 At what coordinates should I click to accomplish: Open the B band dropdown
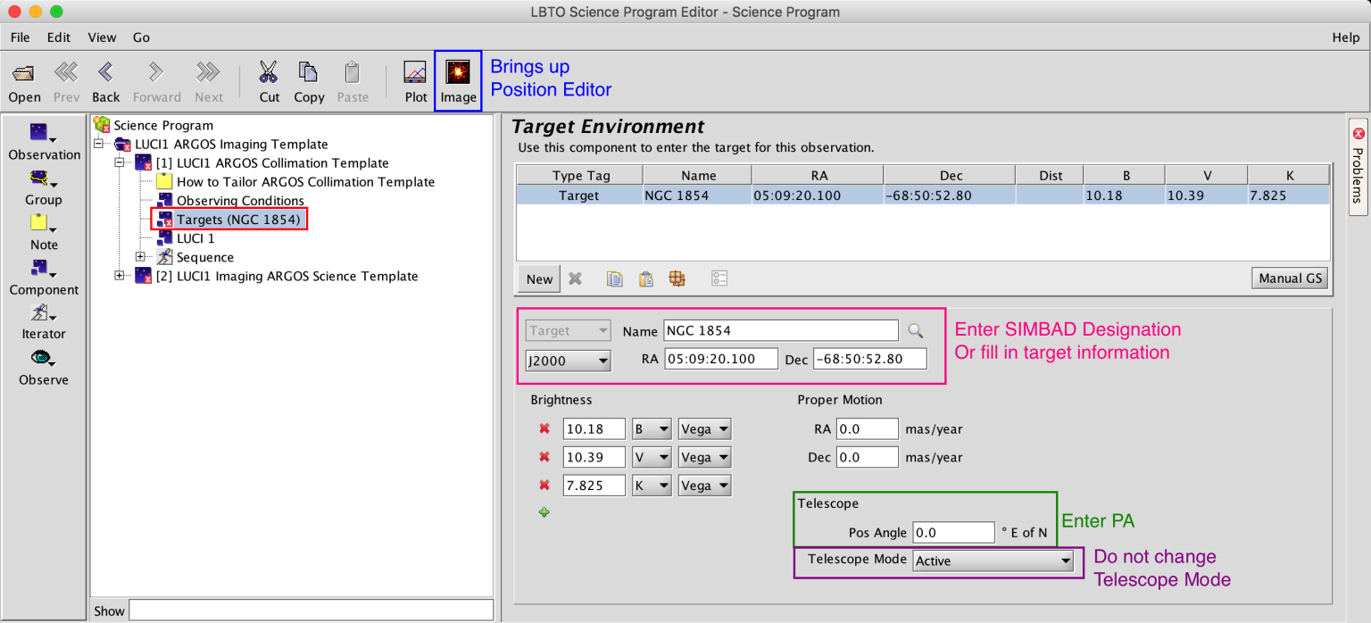(652, 429)
